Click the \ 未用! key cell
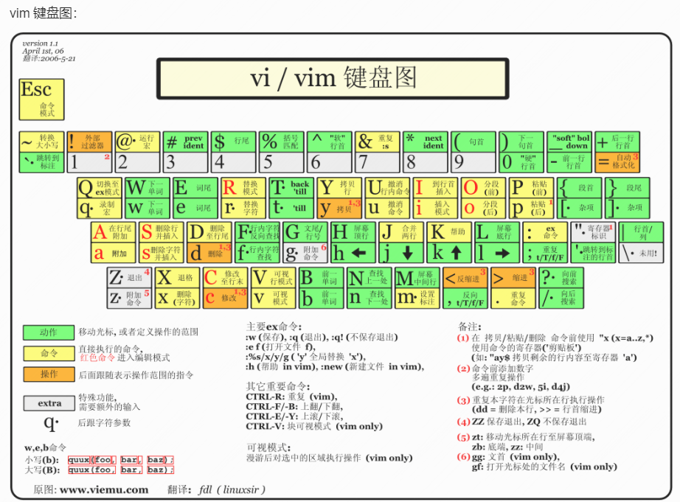The image size is (680, 502). click(642, 253)
